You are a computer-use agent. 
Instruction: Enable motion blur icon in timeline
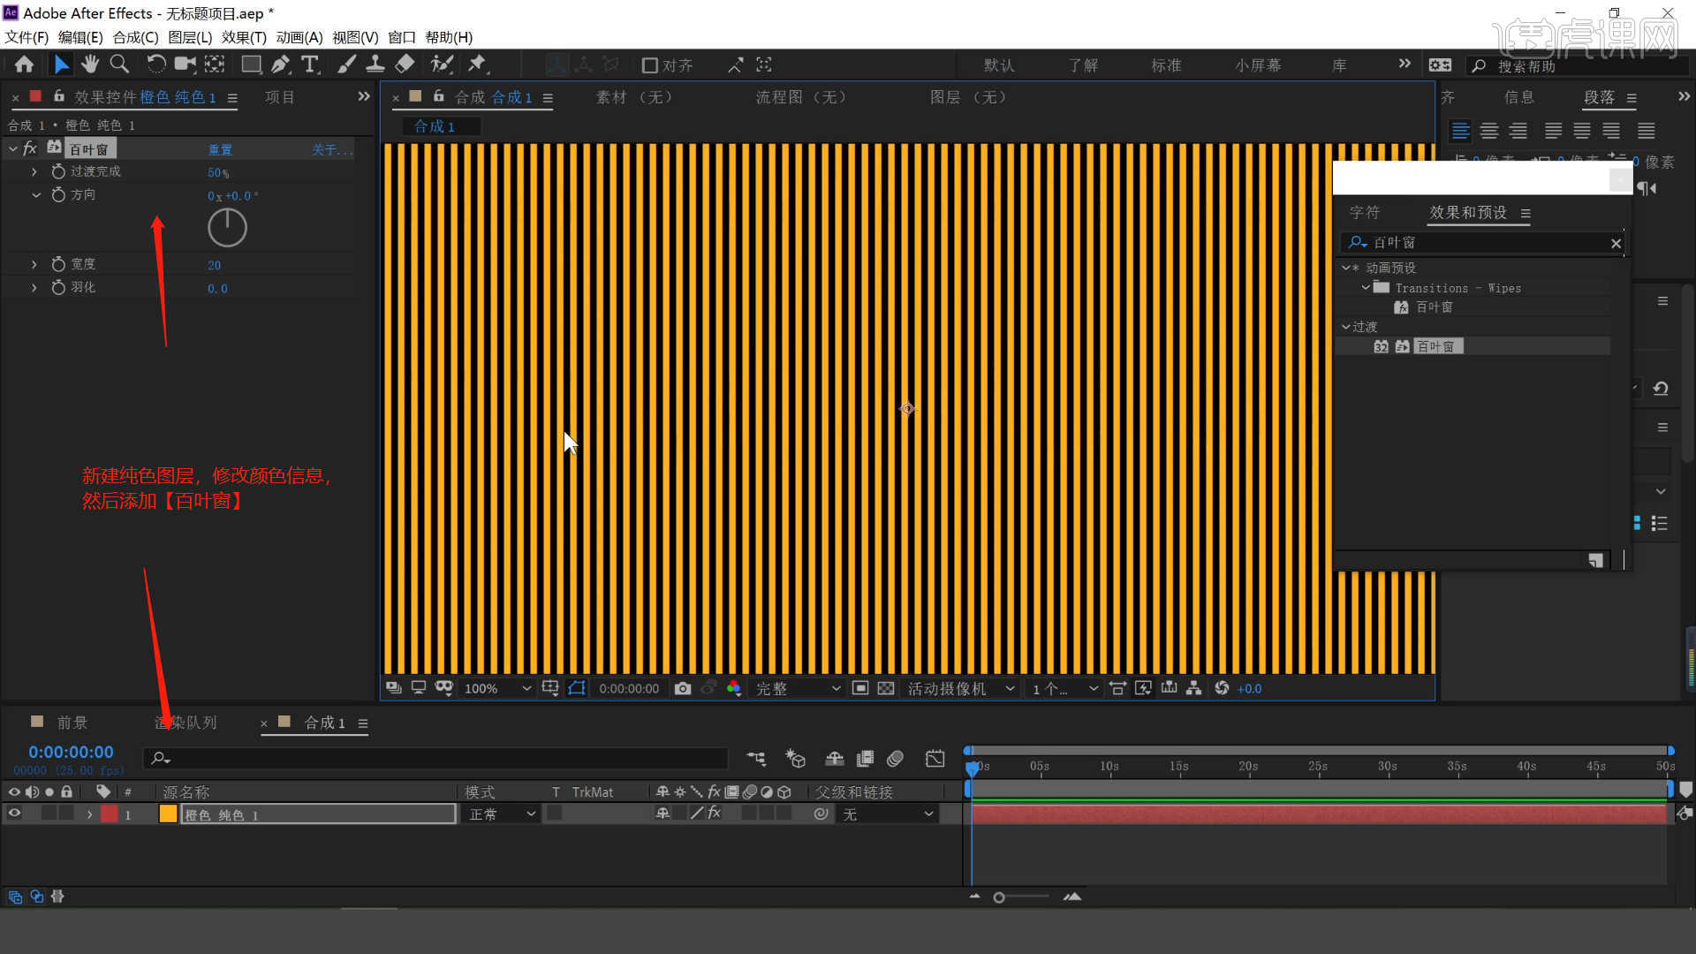pyautogui.click(x=895, y=759)
